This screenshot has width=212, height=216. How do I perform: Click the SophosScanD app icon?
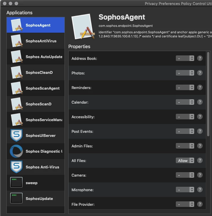tap(17, 104)
